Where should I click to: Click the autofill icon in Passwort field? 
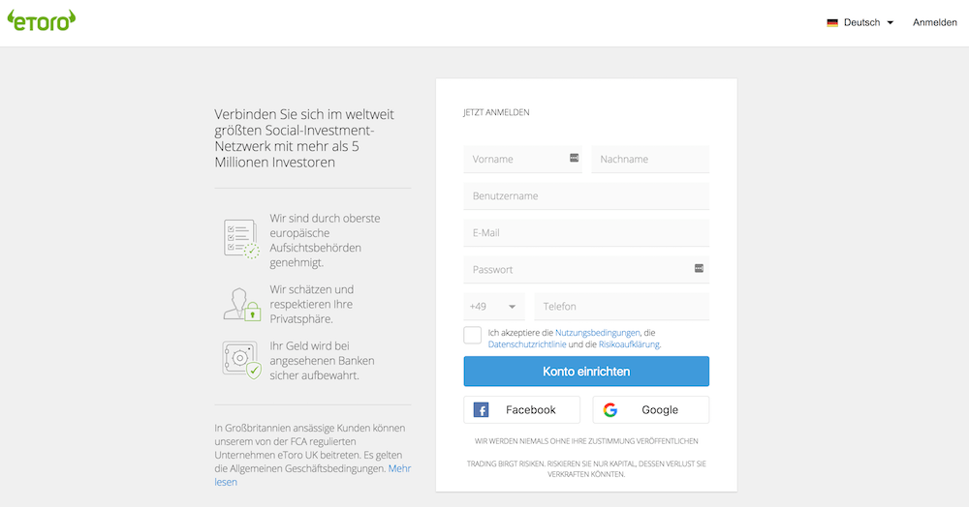(x=699, y=268)
